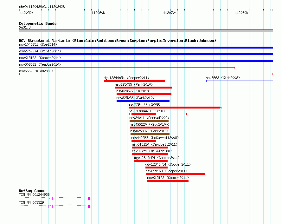Image resolution: width=282 pixels, height=224 pixels.
Task: Open the esv7794 (Ahn2009) variant label
Action: (144, 104)
